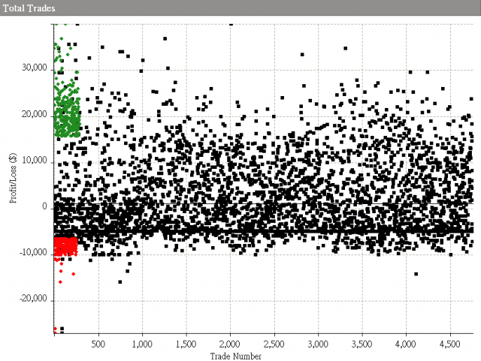Click the red losing trades cluster
The height and width of the screenshot is (361, 481).
[65, 246]
